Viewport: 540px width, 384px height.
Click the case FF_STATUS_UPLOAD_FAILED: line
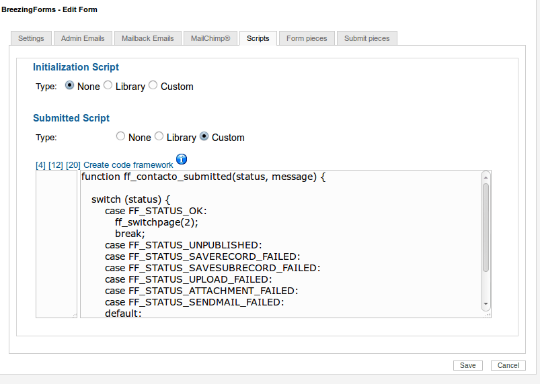coord(188,279)
